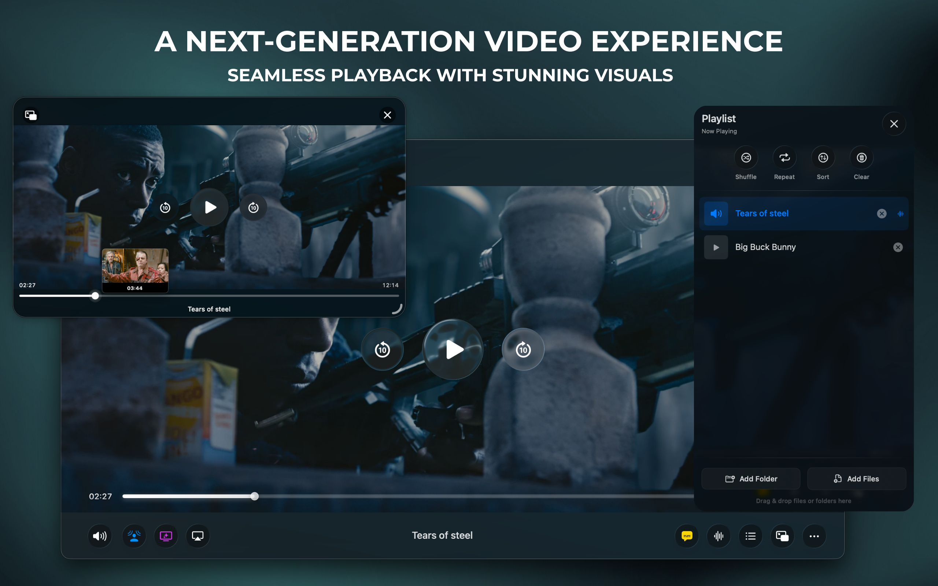Start AirPlay streaming from the player
The width and height of the screenshot is (938, 586).
[198, 536]
